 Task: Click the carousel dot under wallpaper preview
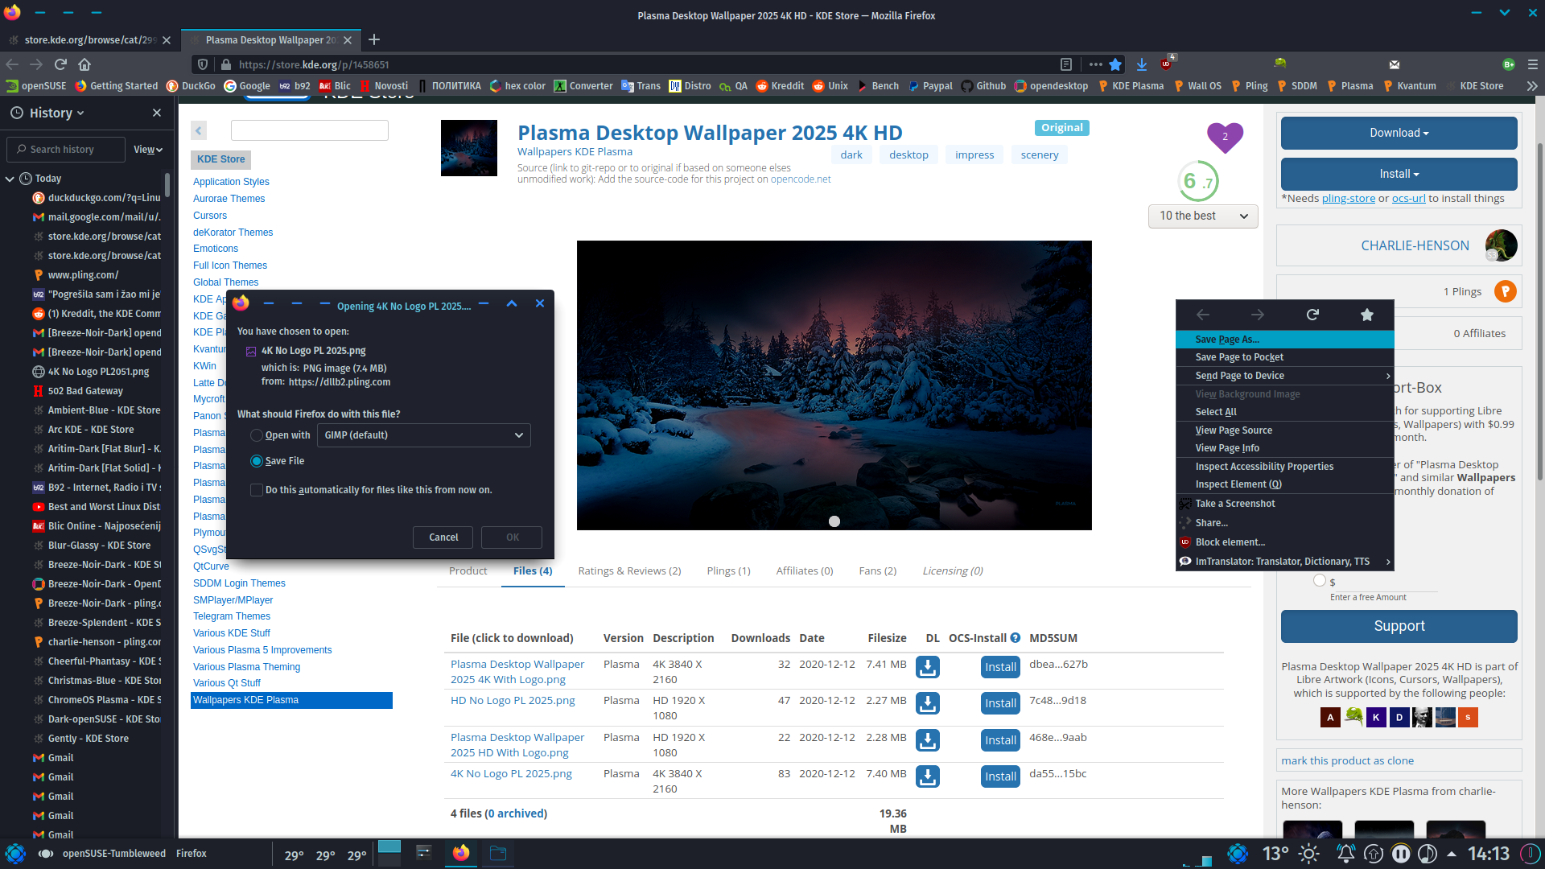[x=834, y=521]
